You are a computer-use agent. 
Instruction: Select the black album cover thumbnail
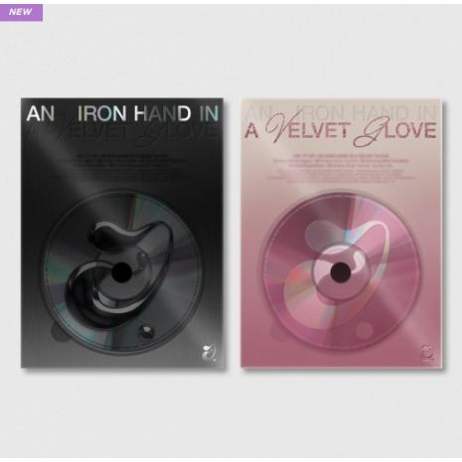click(x=122, y=232)
